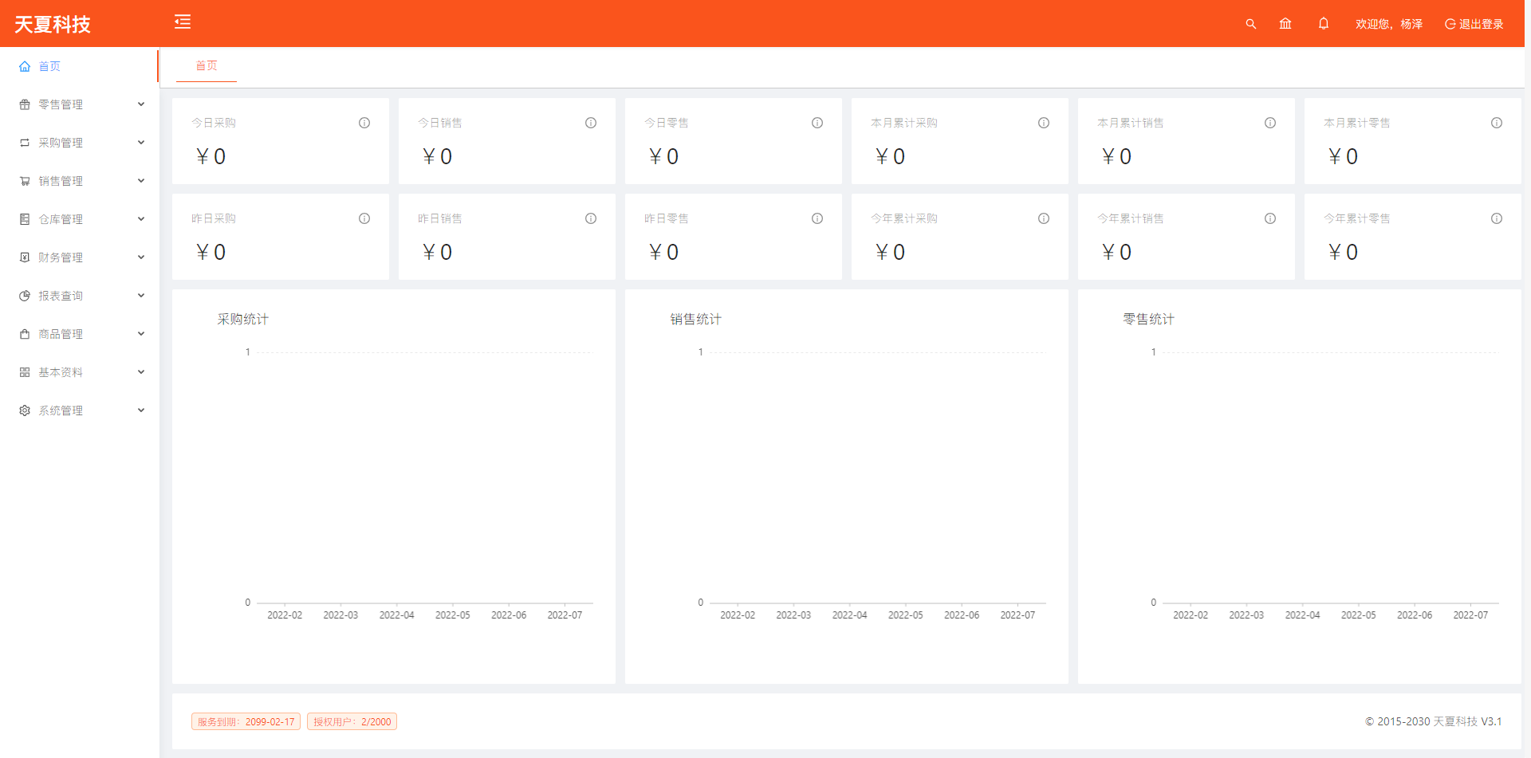Expand the 基本资料 menu chevron
1531x758 pixels.
coord(141,372)
